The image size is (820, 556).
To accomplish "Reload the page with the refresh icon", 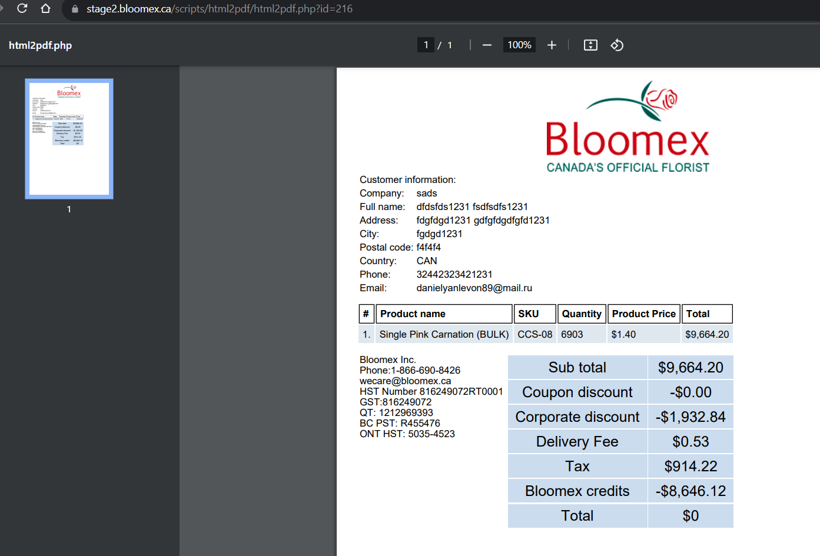I will [22, 8].
